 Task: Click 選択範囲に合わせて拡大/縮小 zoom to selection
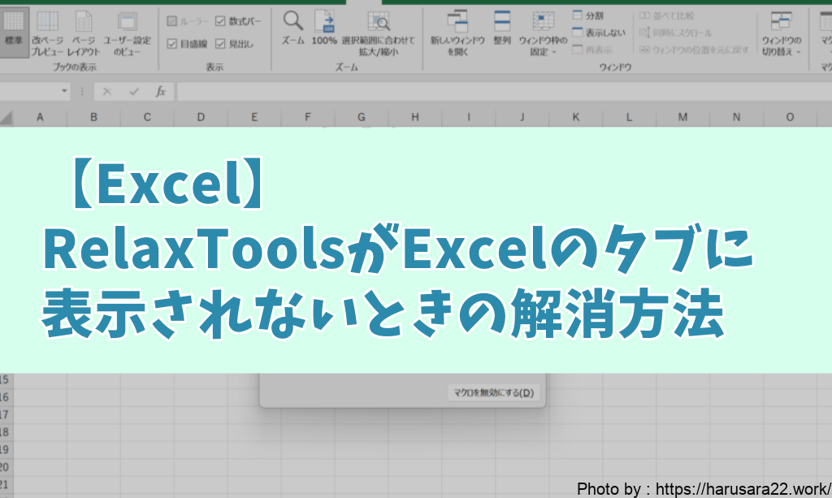(378, 32)
